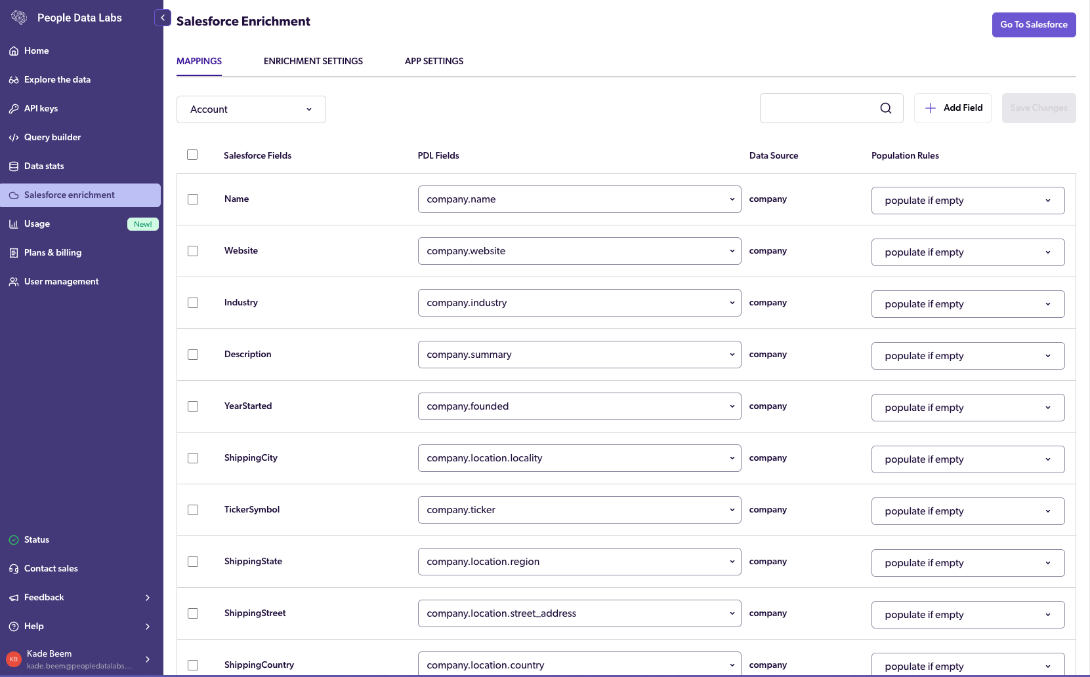Open the company.location.region field dropdown
1090x677 pixels.
tap(579, 562)
